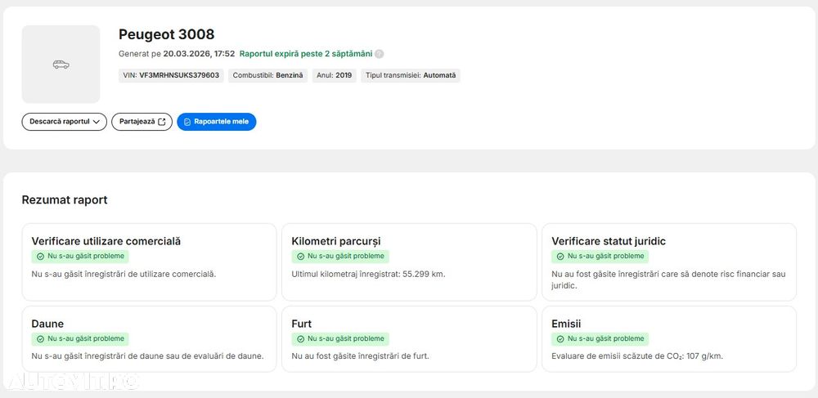The height and width of the screenshot is (398, 818).
Task: Open the Emisii card heading
Action: click(566, 324)
